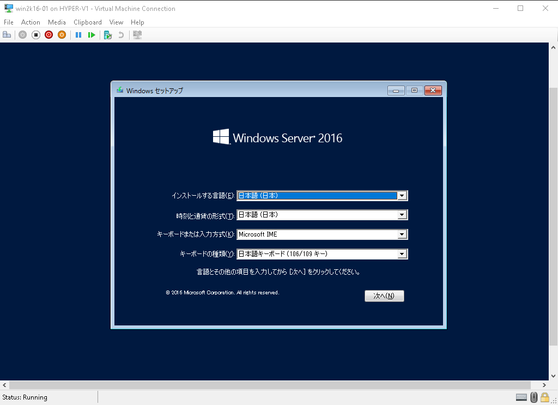Pause the virtual machine

tap(78, 35)
